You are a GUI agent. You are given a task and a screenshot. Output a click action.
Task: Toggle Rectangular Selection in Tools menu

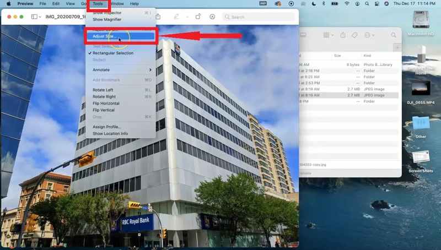pos(113,53)
